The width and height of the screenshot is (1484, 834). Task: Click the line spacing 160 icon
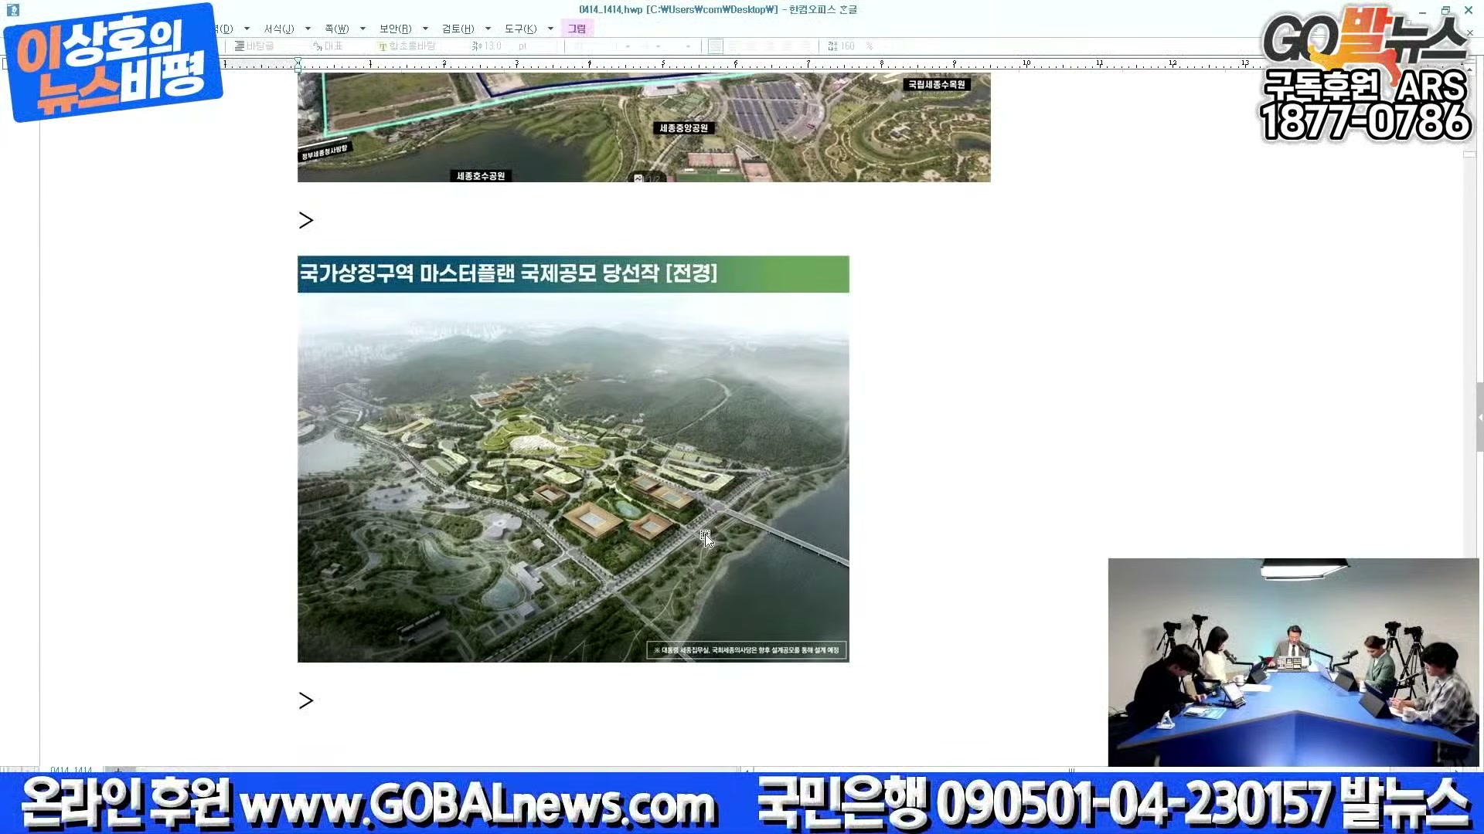pos(832,46)
